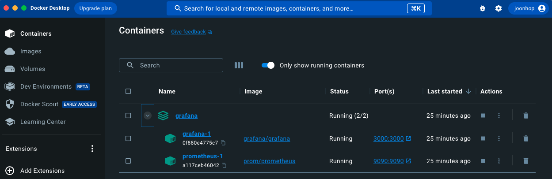
Task: Open the grafana-1 container link
Action: tap(196, 134)
